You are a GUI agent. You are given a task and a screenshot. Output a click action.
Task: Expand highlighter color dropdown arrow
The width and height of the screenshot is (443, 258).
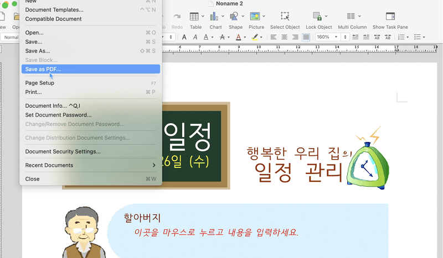261,37
